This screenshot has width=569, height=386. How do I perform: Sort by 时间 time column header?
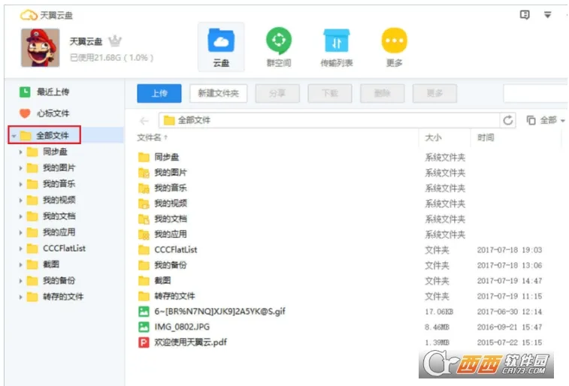[486, 137]
